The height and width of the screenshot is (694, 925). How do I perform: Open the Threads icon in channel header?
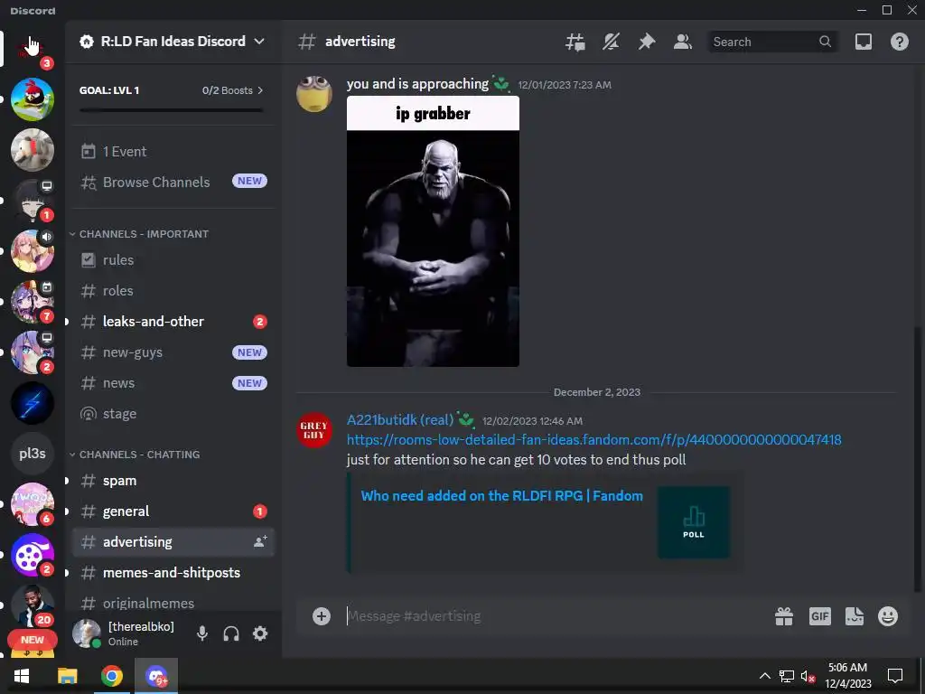pos(575,42)
